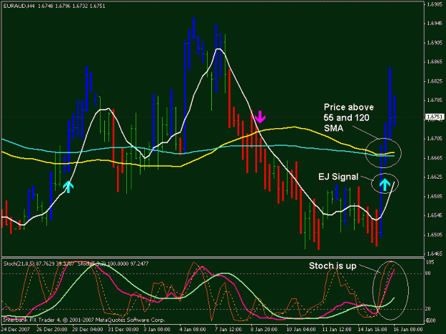Viewport: 446px width, 334px height.
Task: Click time axis label 28 Dec 04:00
Action: coord(88,330)
